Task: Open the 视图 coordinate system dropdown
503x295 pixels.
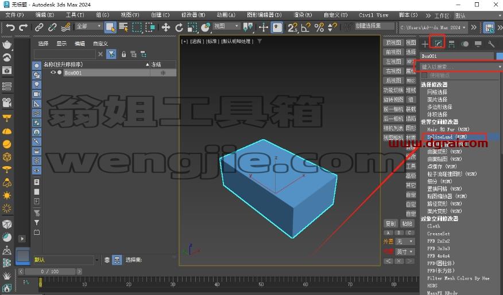Action: pos(226,26)
